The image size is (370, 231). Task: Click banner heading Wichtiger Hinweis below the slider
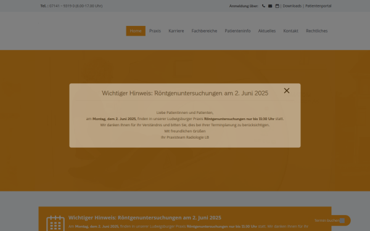point(145,217)
